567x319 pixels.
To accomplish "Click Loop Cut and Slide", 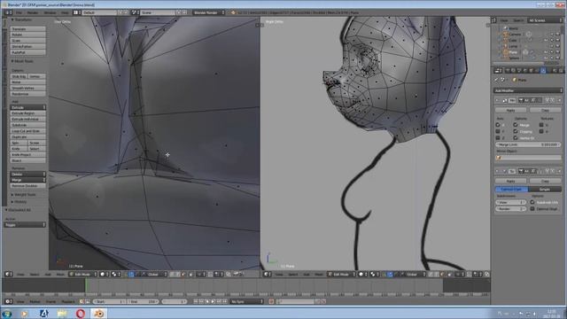I will (x=27, y=131).
